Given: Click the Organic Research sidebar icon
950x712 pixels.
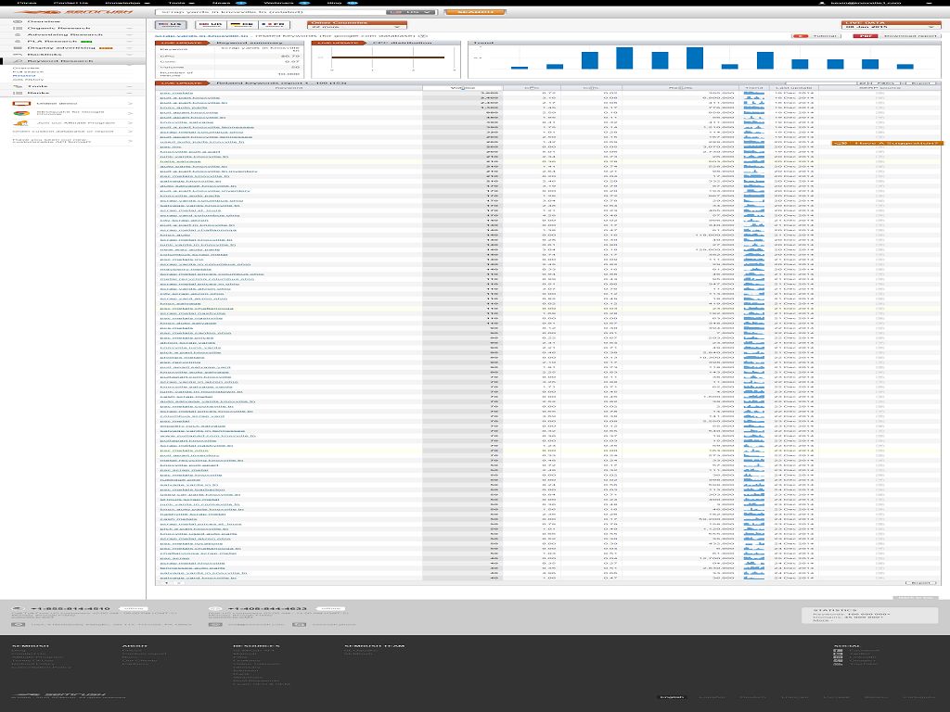Looking at the screenshot, I should (x=19, y=29).
